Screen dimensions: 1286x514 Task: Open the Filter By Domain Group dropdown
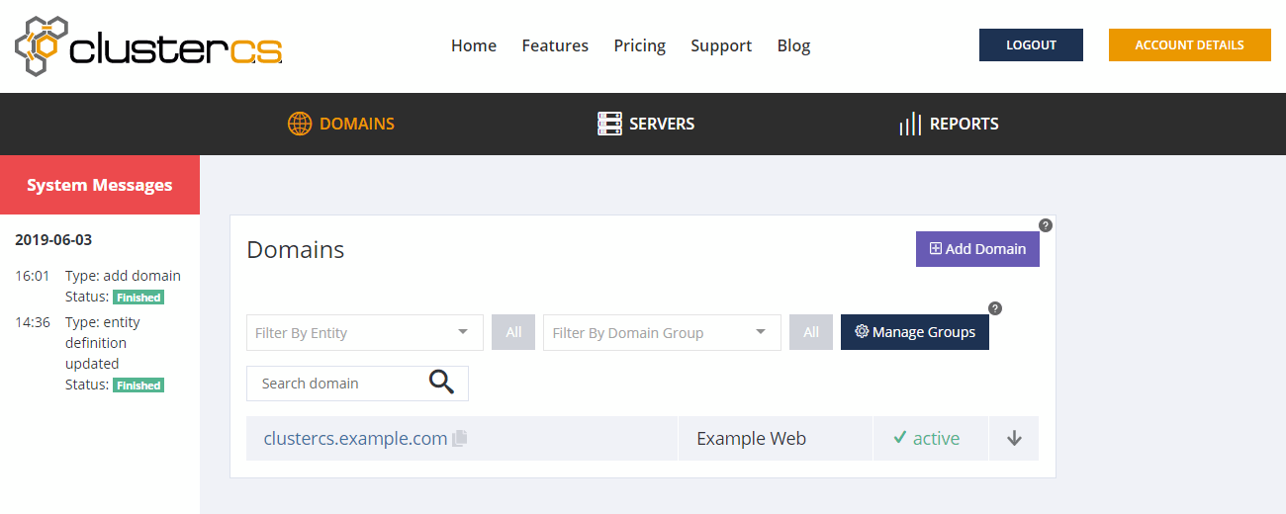[x=661, y=332]
